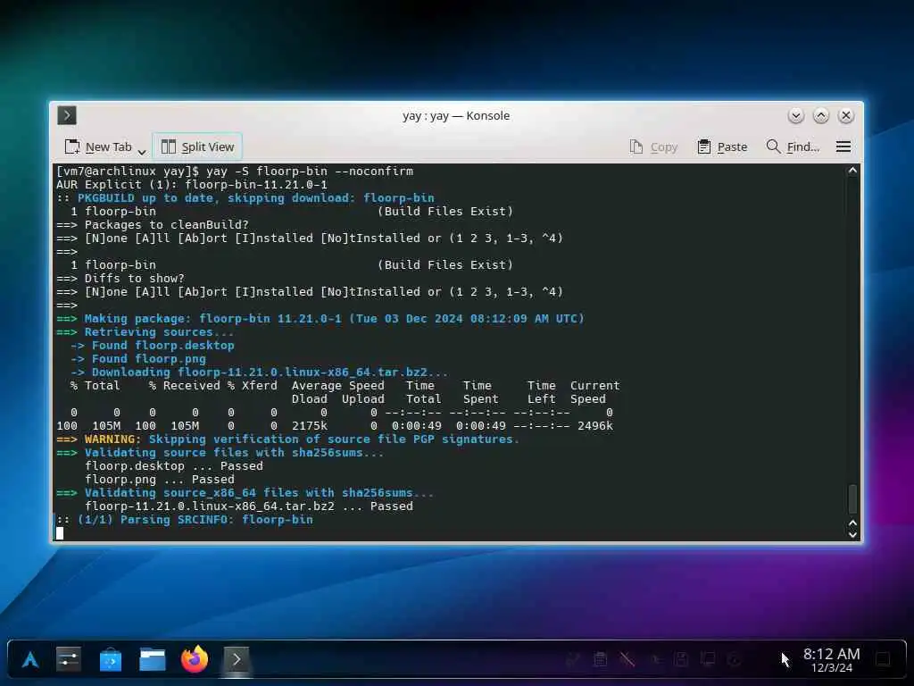The width and height of the screenshot is (914, 686).
Task: Click the terminal scrollbar handle
Action: [x=852, y=498]
